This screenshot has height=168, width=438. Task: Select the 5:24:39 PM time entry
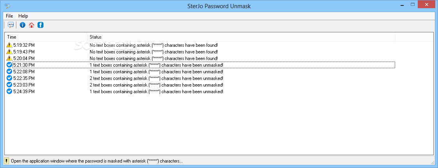click(24, 92)
